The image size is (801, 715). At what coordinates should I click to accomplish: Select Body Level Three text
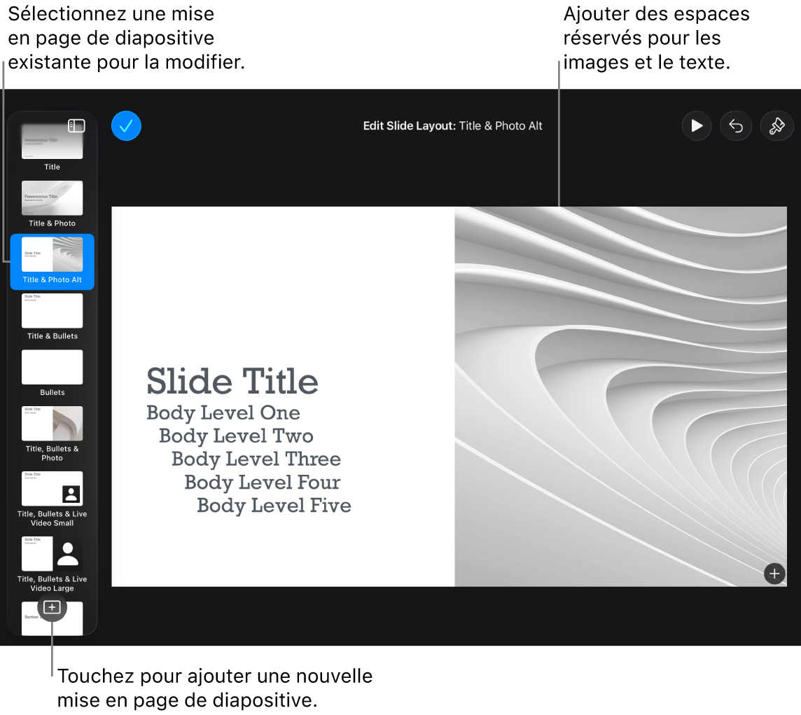point(256,459)
